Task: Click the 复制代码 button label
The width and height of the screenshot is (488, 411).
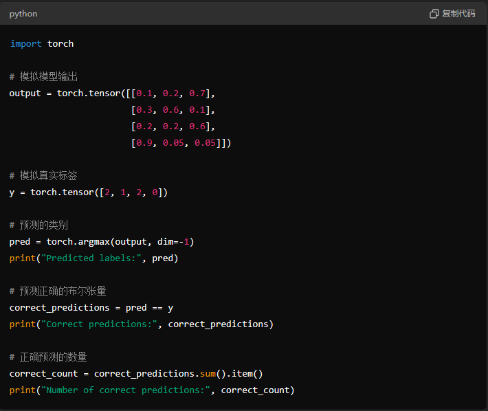Action: point(458,14)
